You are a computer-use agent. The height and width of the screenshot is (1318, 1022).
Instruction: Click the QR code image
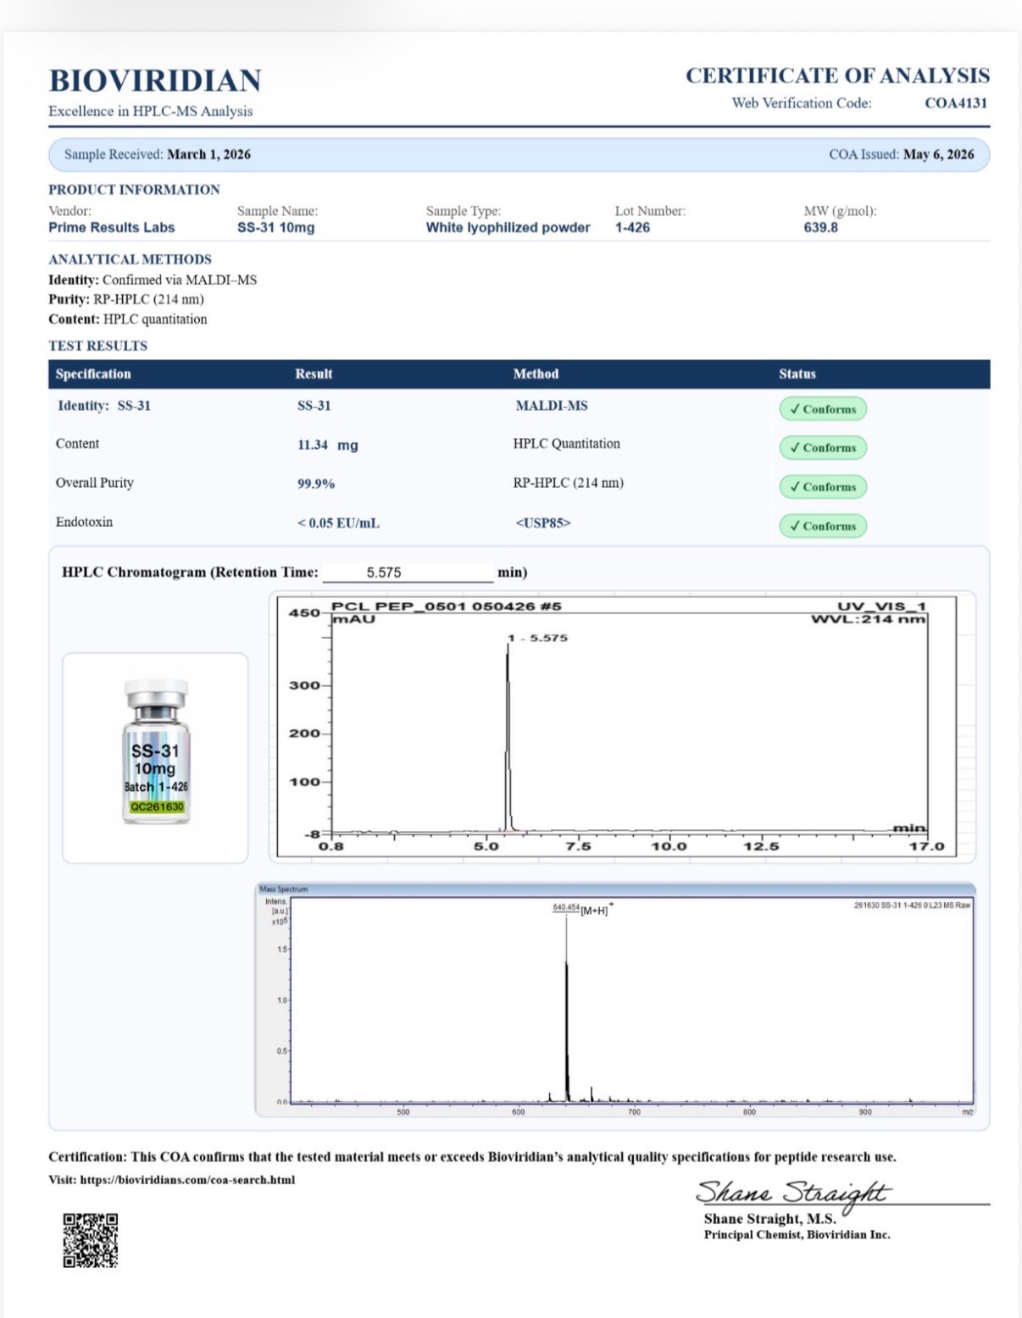coord(90,1240)
